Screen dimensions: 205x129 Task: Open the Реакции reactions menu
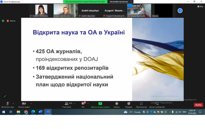(x=129, y=105)
